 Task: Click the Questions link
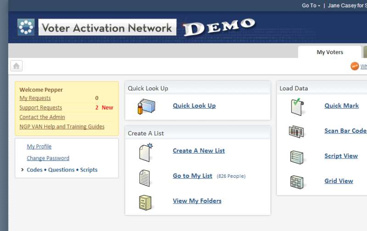click(62, 170)
